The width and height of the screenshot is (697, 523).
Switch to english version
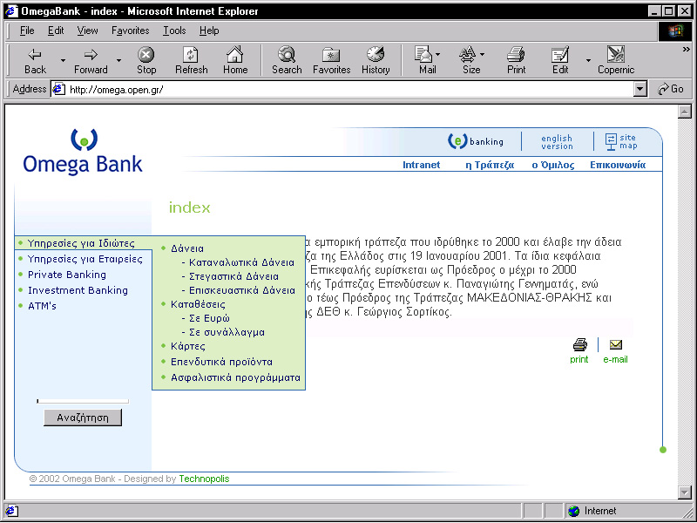557,142
